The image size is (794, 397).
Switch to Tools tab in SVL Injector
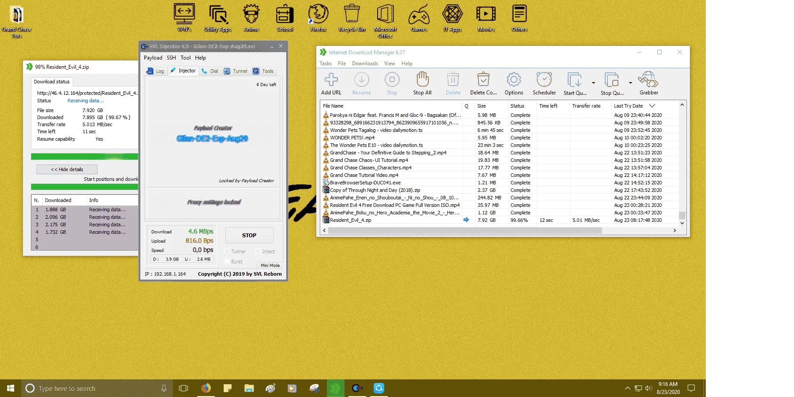(x=263, y=71)
